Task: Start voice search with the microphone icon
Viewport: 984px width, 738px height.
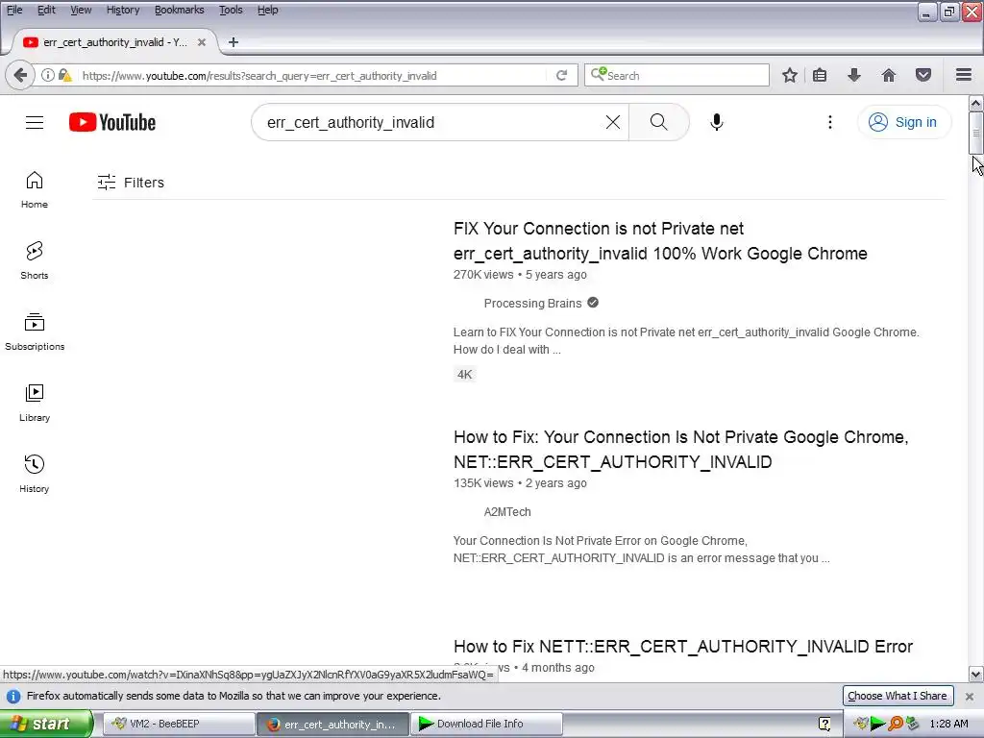Action: pos(716,122)
